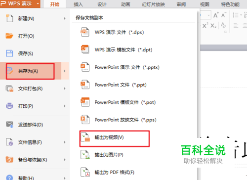This screenshot has height=180, width=247.
Task: Click the align left paragraph icon
Action: 236,26
